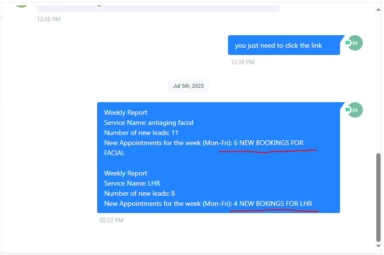Viewport: 384px width, 255px height.
Task: Click the 12:39 PM timestamp
Action: point(242,62)
